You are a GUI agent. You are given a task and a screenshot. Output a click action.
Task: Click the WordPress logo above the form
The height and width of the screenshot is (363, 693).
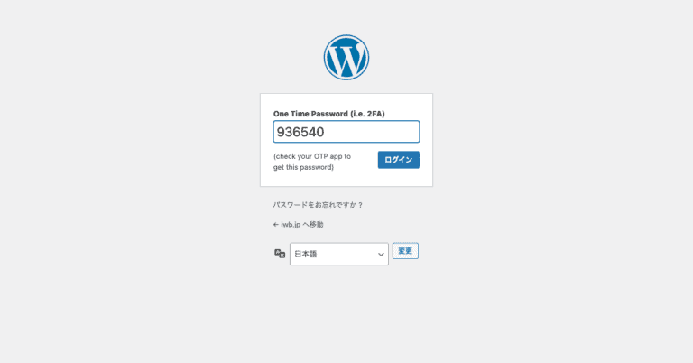pyautogui.click(x=346, y=58)
